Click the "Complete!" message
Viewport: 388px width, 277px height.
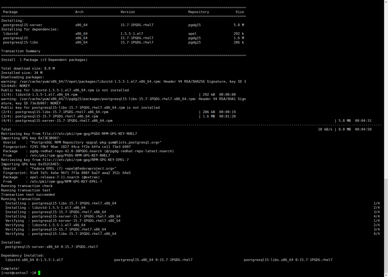tap(10, 269)
